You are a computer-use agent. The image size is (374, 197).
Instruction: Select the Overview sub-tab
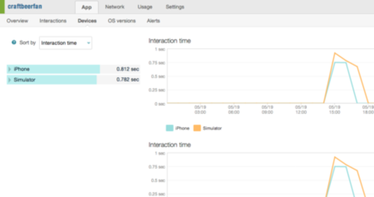[17, 21]
